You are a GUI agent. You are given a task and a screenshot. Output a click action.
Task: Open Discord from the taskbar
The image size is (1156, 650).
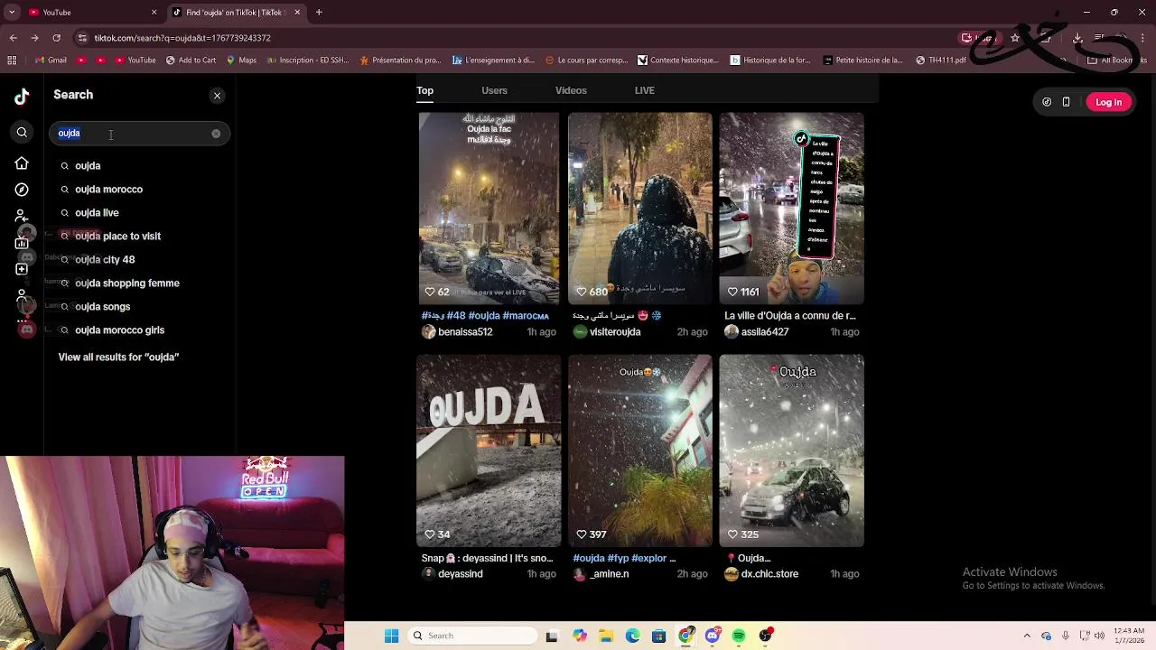tap(713, 636)
